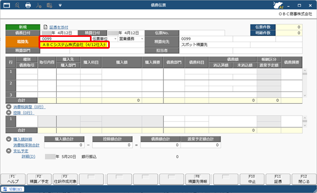
Task: Click the 債務科目 column header
Action: [x=197, y=63]
